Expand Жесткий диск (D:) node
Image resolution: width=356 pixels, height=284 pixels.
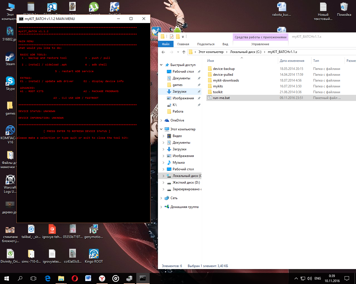point(163,182)
